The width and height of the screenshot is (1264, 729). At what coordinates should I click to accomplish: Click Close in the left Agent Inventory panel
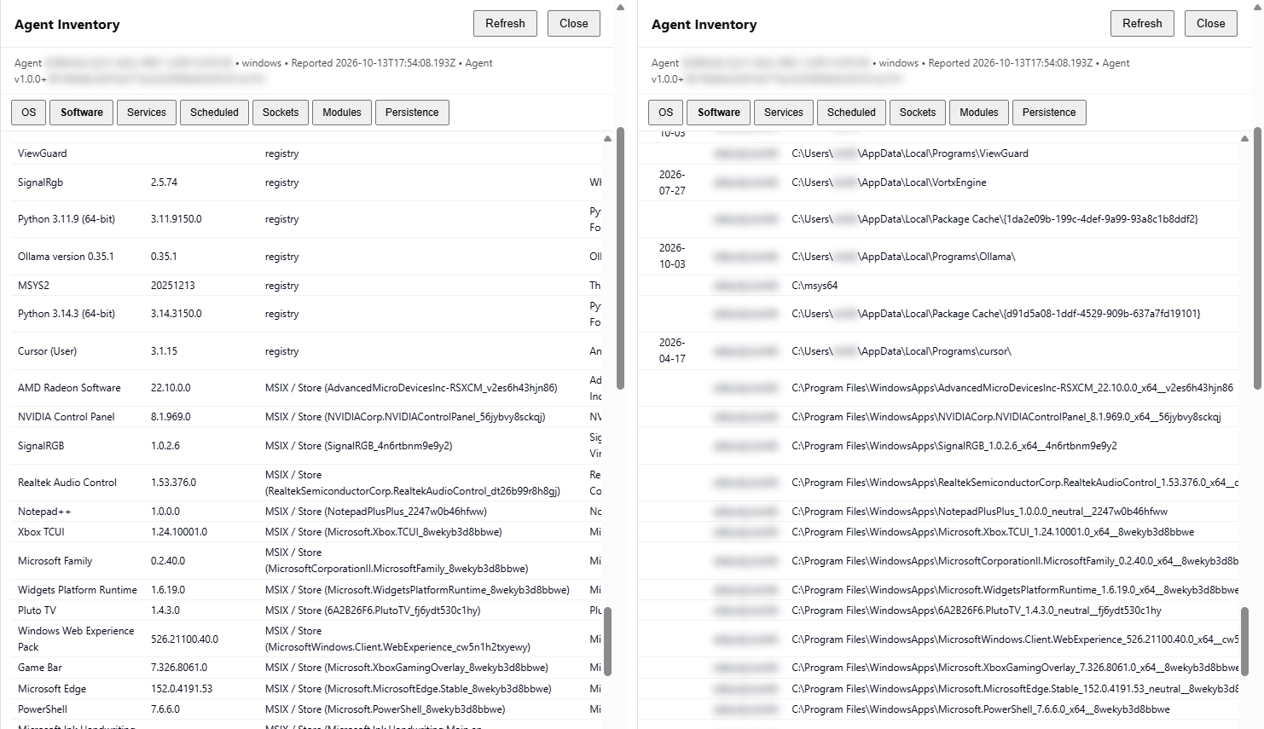tap(573, 24)
